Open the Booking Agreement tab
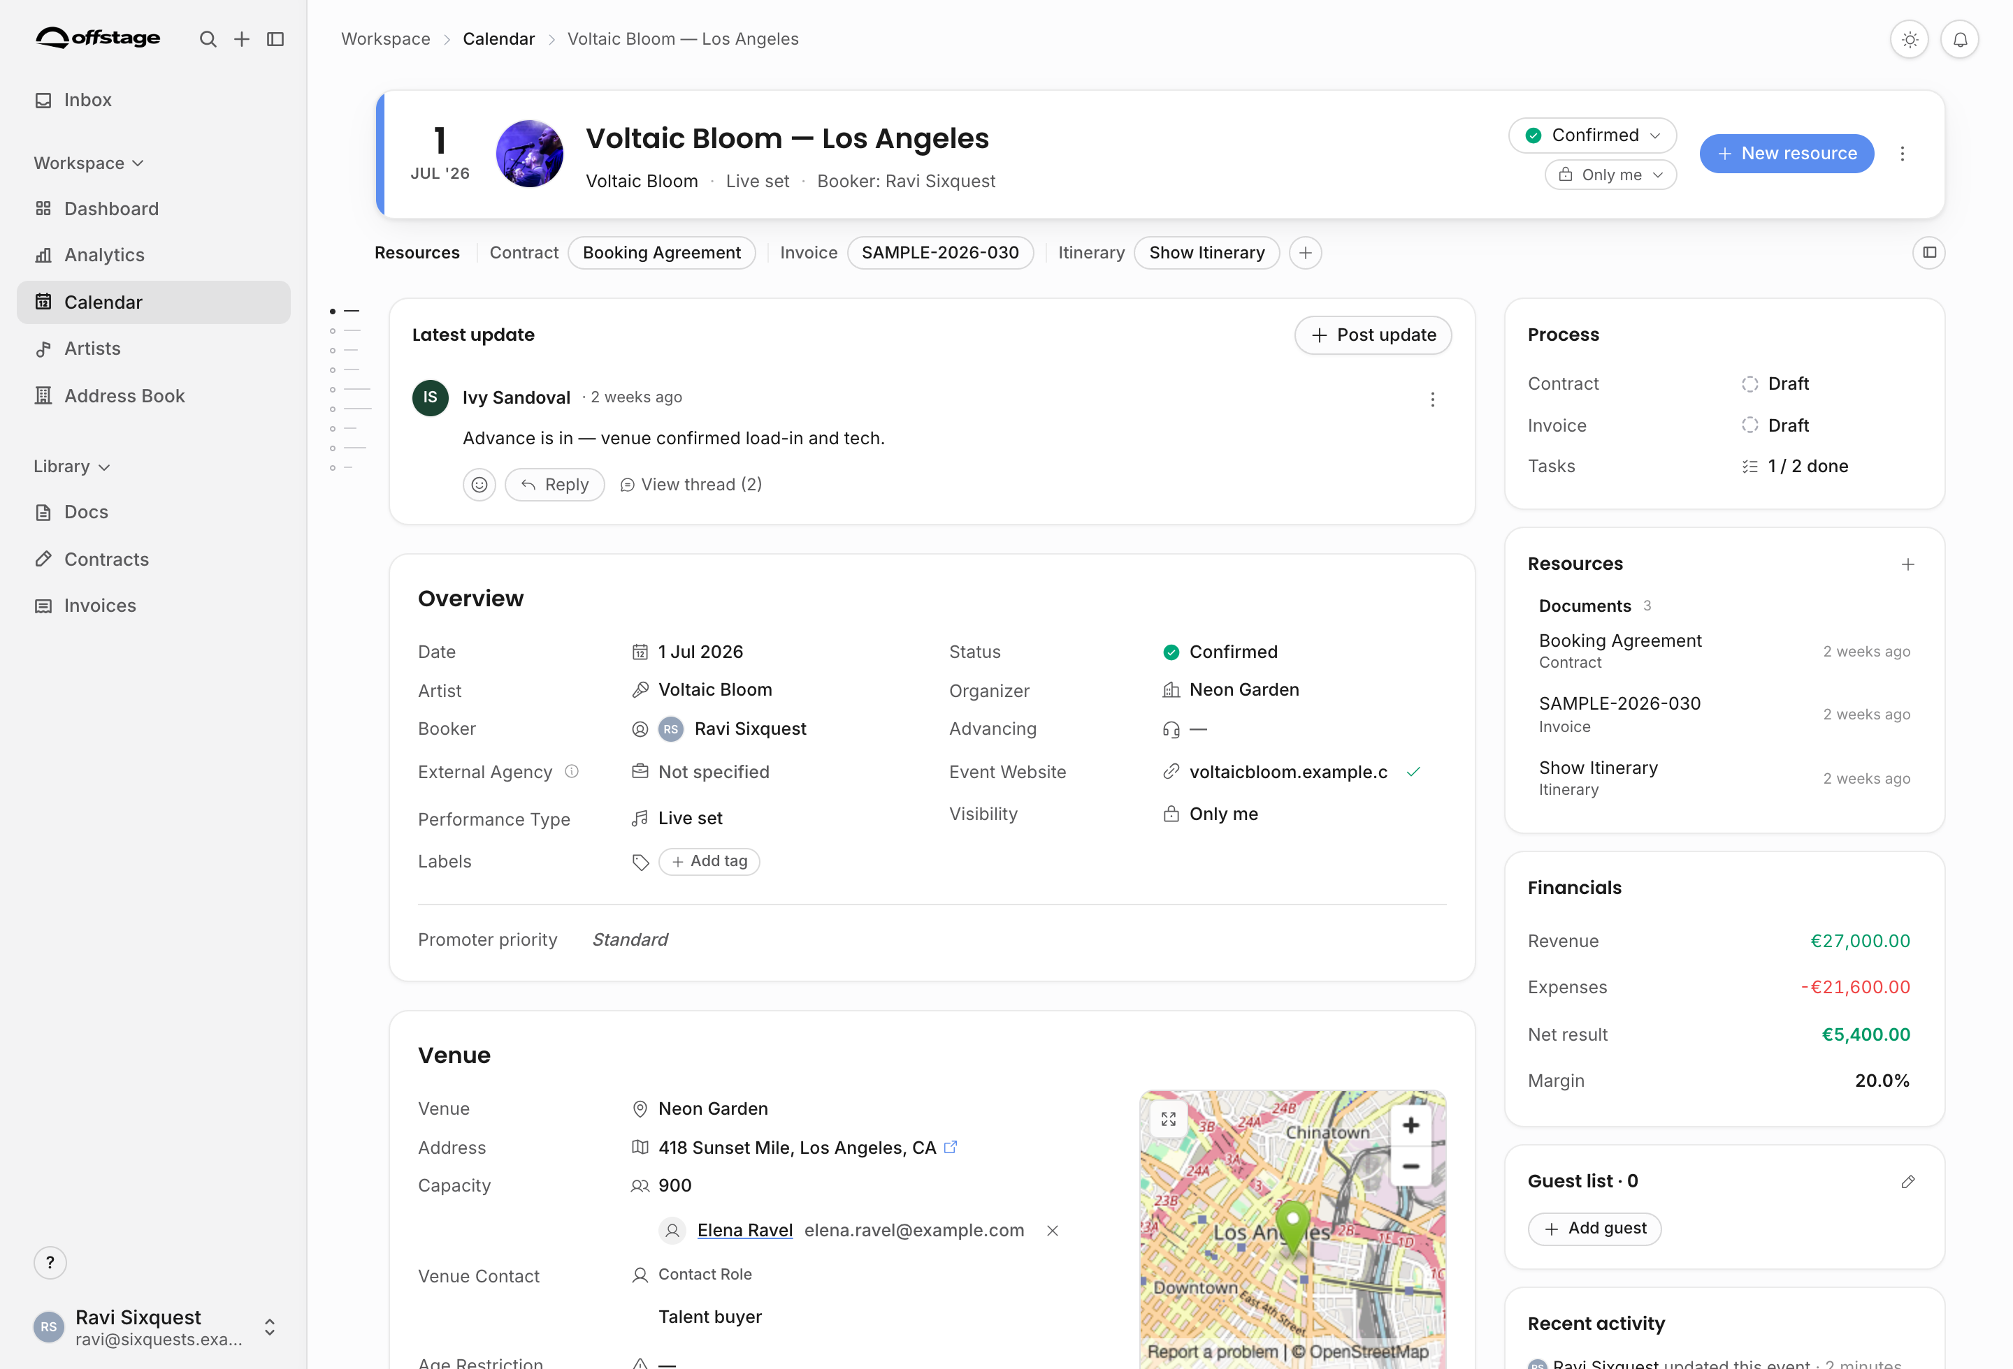The width and height of the screenshot is (2013, 1369). point(662,253)
